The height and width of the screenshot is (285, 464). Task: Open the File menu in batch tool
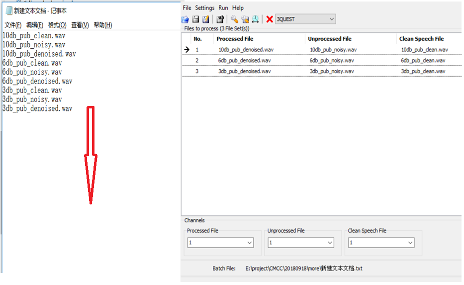click(187, 8)
